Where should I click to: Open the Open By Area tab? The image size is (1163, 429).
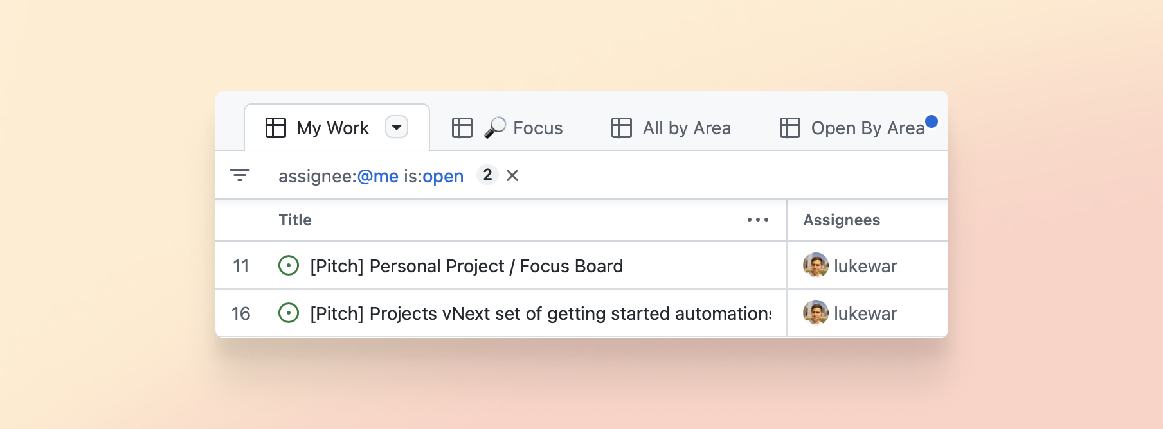[869, 128]
